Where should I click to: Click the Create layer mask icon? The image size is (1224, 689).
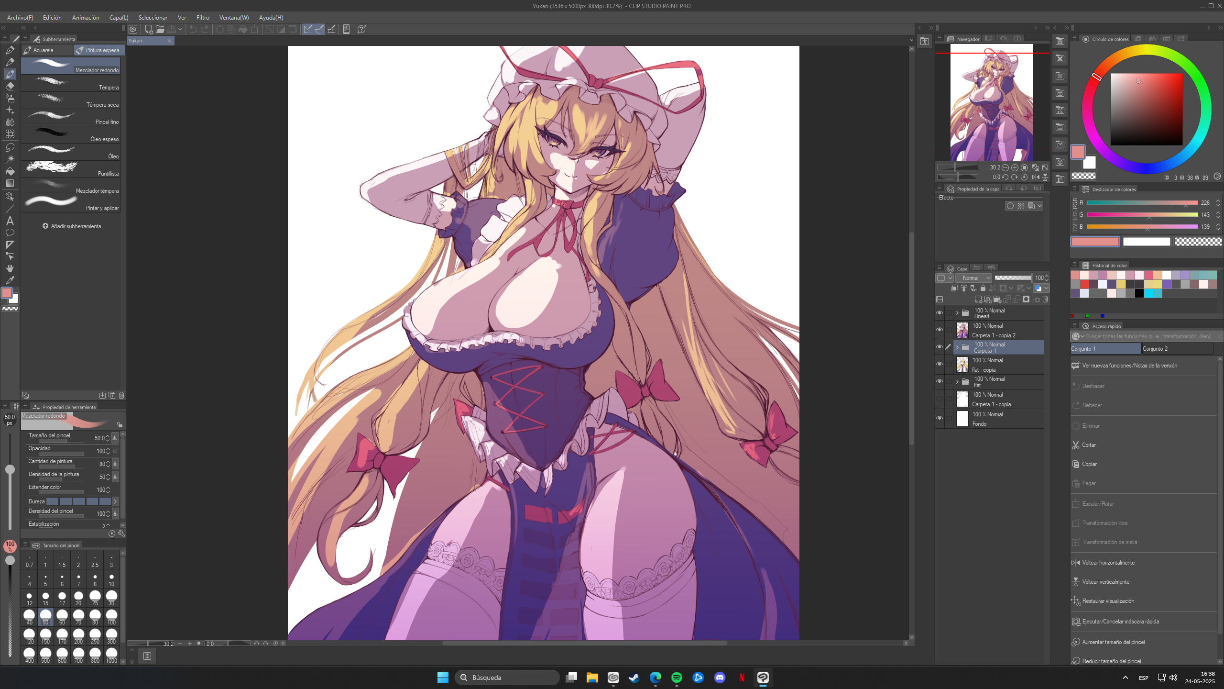(x=1026, y=300)
